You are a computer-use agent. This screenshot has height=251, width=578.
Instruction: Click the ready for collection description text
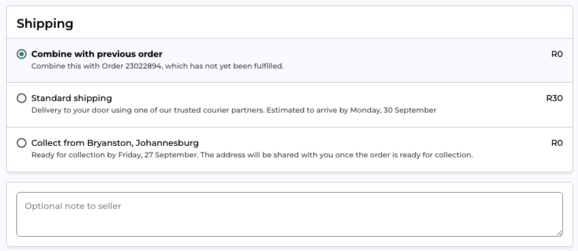252,155
